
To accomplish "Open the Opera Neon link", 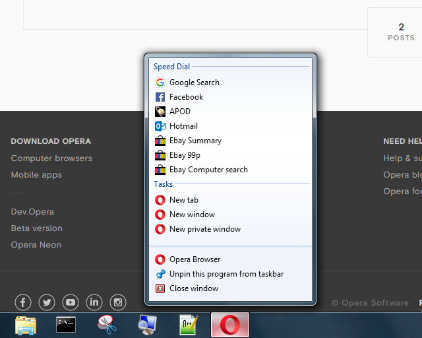I will 36,245.
